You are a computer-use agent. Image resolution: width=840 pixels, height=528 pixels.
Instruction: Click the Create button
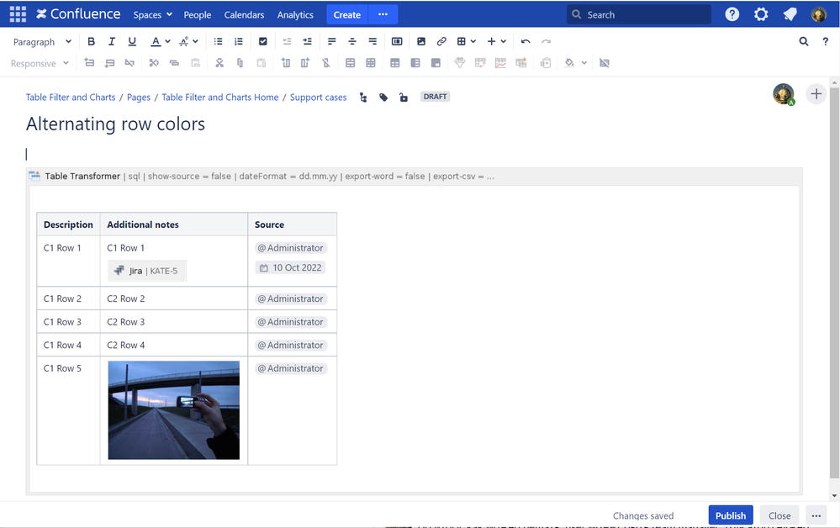click(x=347, y=14)
